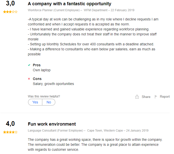Click the three-star rating icons
This screenshot has height=154, width=174.
tap(10, 12)
